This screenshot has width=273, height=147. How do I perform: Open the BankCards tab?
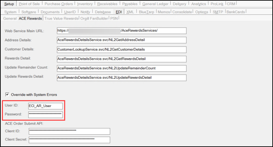coord(236,12)
